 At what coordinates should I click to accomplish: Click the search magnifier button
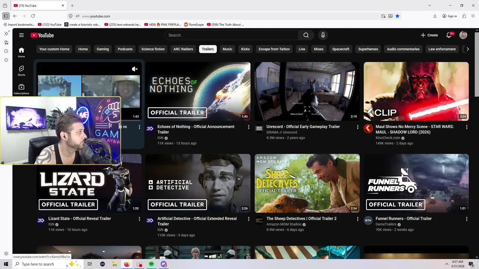306,35
